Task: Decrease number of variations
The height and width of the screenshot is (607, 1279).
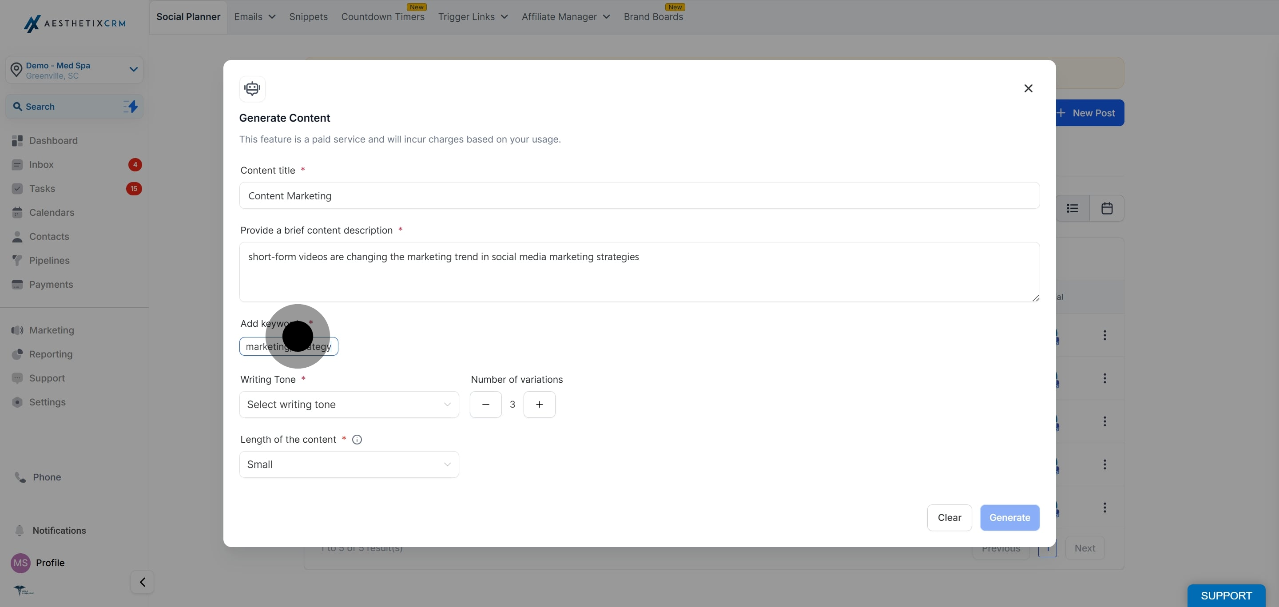Action: (485, 405)
